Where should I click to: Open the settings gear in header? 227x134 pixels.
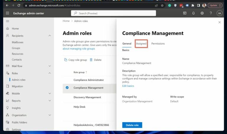point(202,13)
